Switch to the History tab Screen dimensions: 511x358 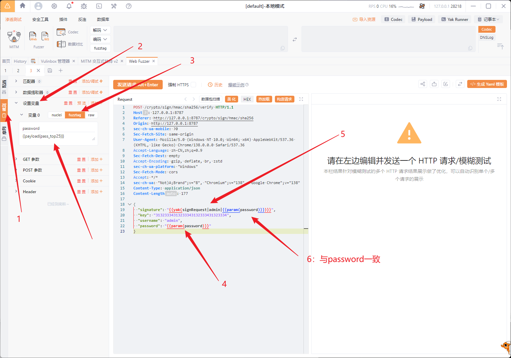[20, 61]
